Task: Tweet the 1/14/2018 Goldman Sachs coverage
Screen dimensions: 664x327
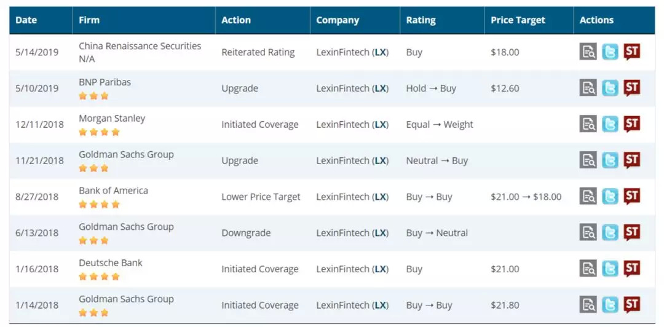Action: pyautogui.click(x=610, y=305)
